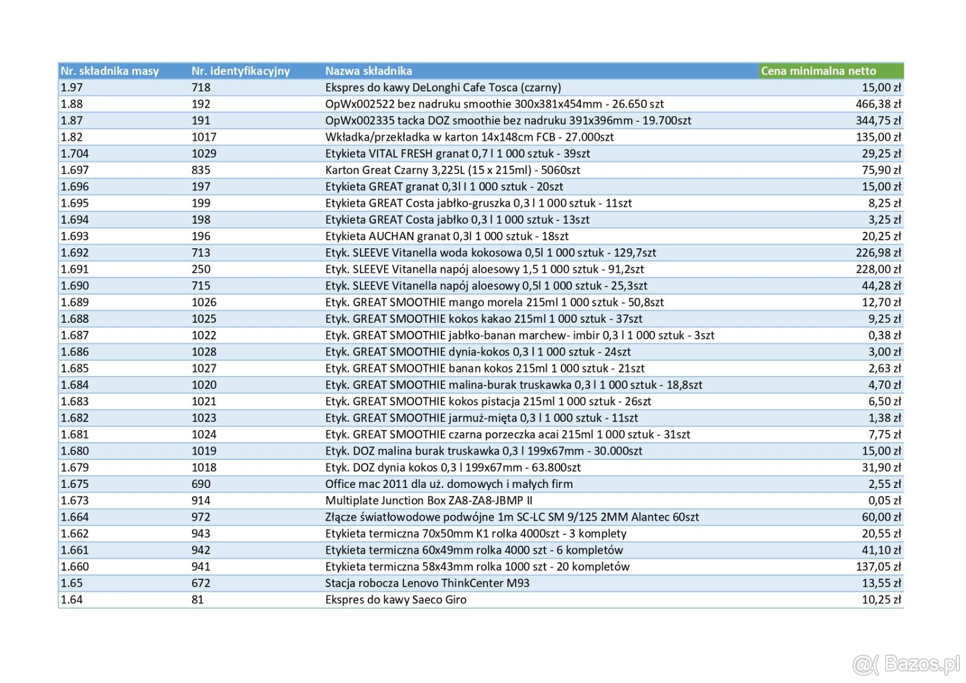This screenshot has width=966, height=683.
Task: Select identification number 914
Action: tap(201, 501)
